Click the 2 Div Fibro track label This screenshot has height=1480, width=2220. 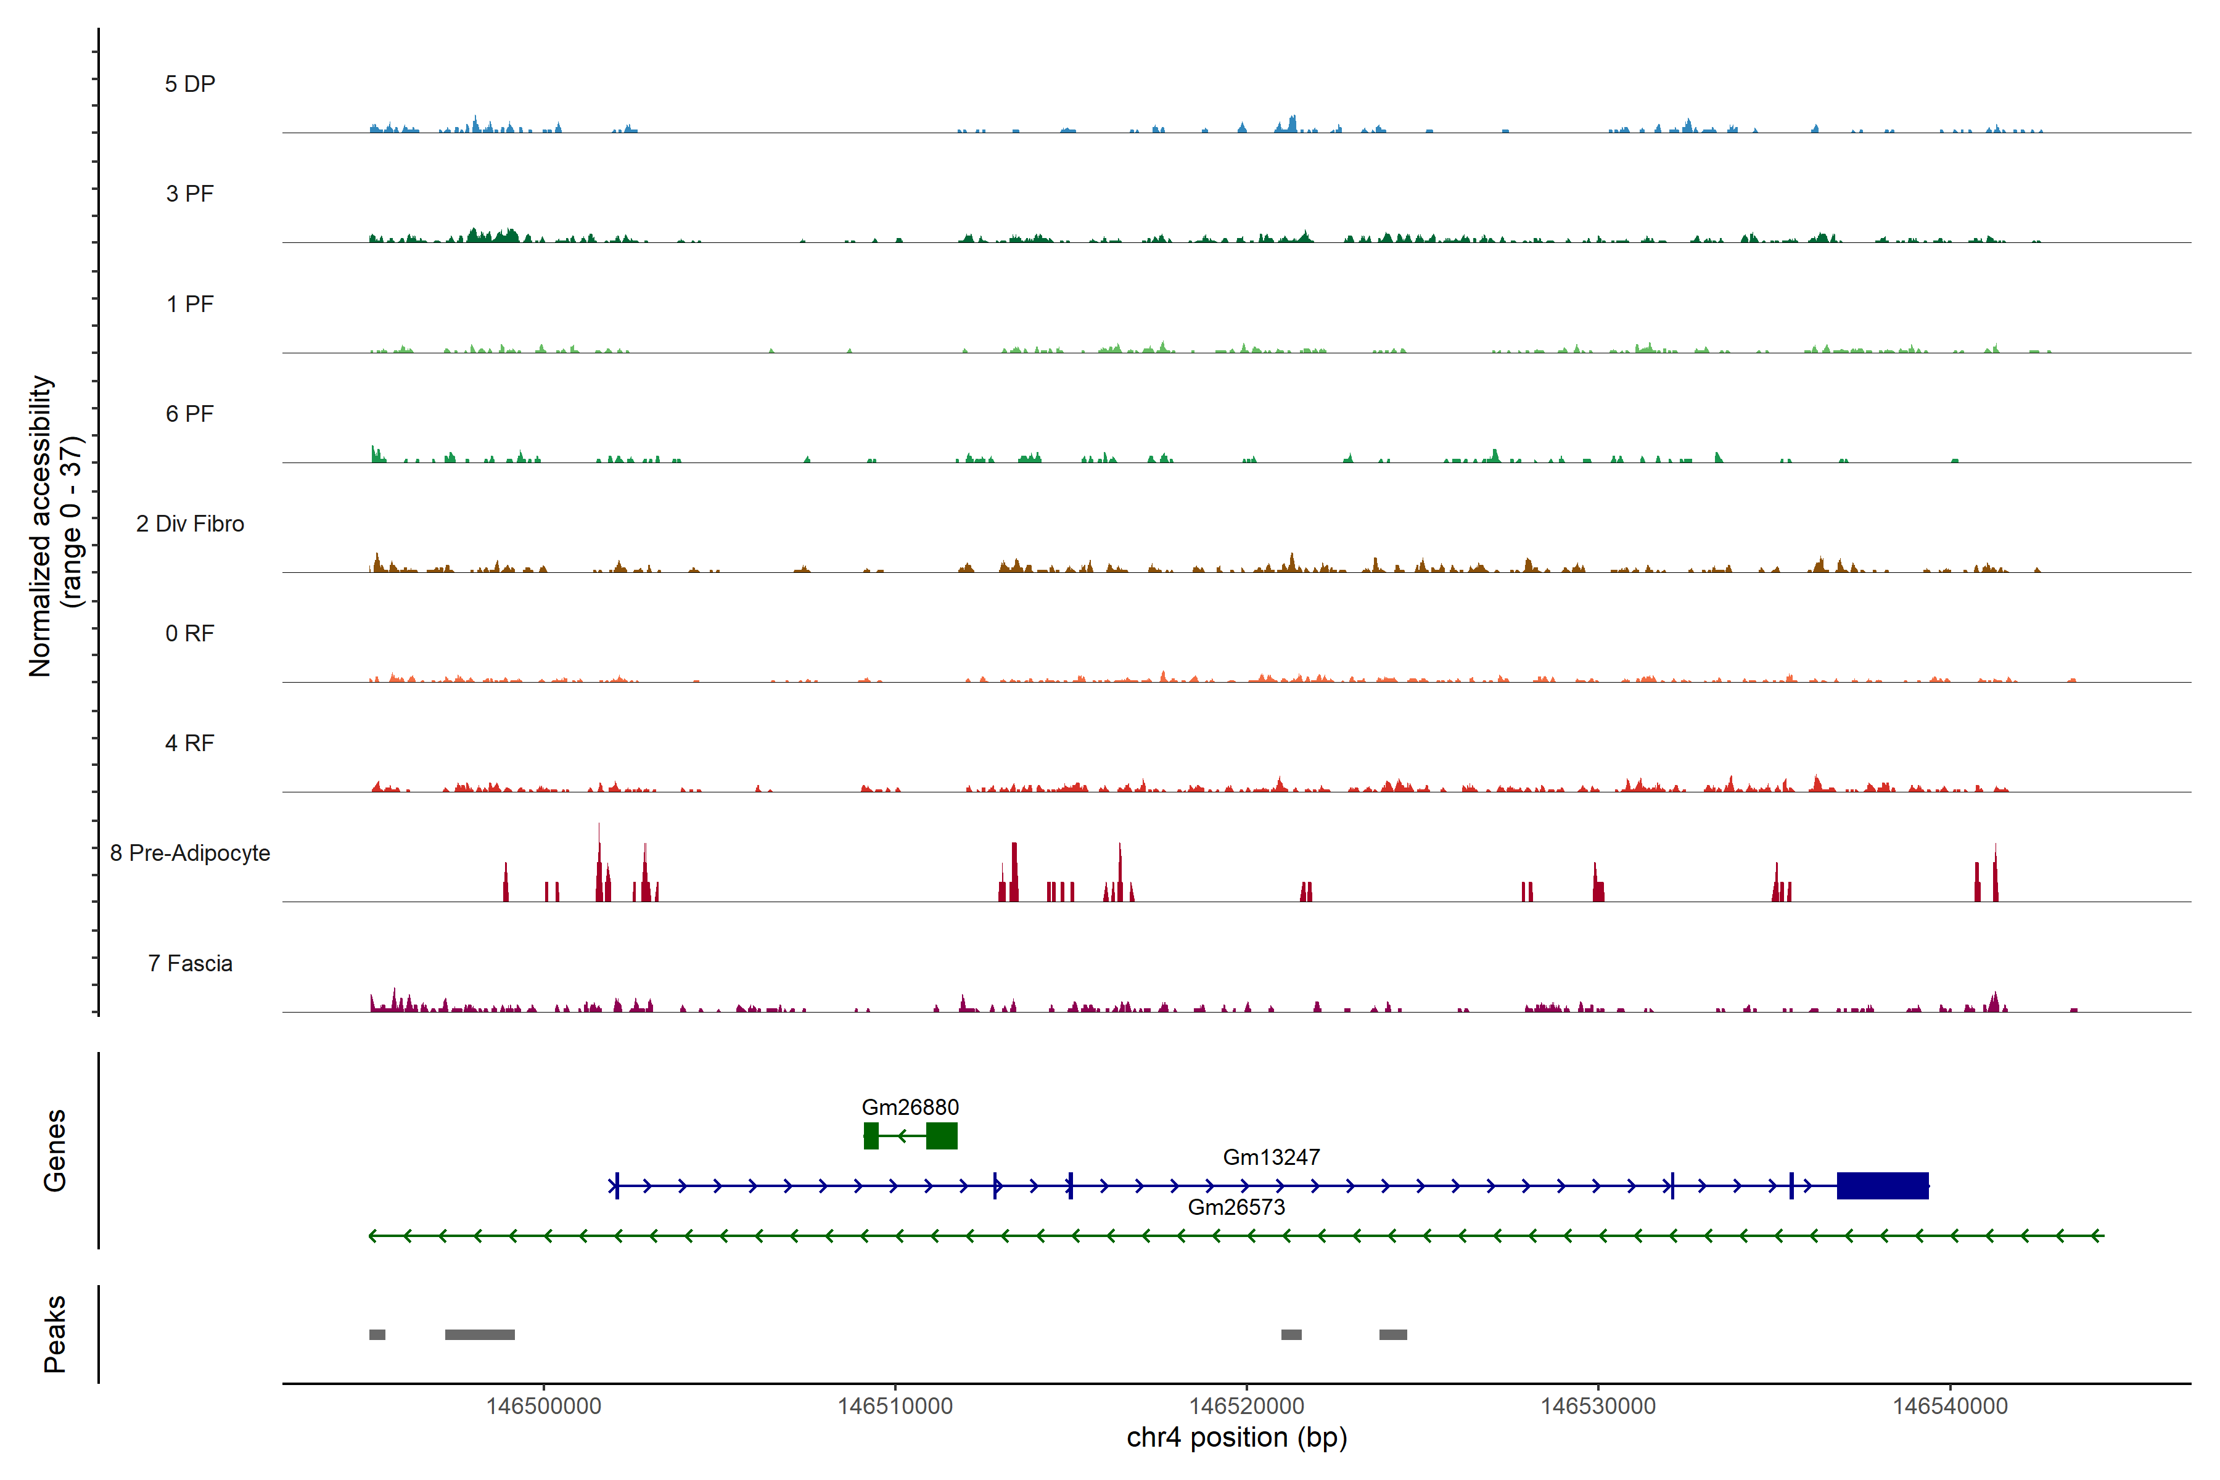190,524
